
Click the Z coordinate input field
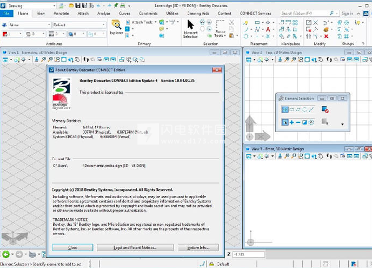pyautogui.click(x=248, y=254)
